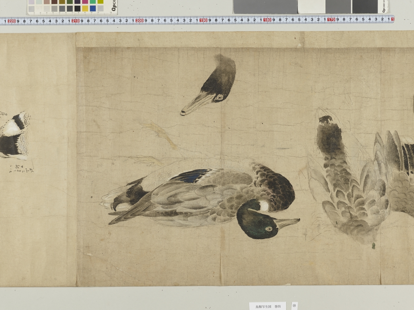Click the red 200 mark on the ruler
Screen dimensions: 414x310
(139, 21)
